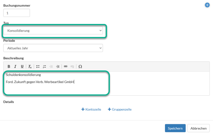213x135 pixels.
Task: Click the Beschreibung label
Action: tap(14, 58)
